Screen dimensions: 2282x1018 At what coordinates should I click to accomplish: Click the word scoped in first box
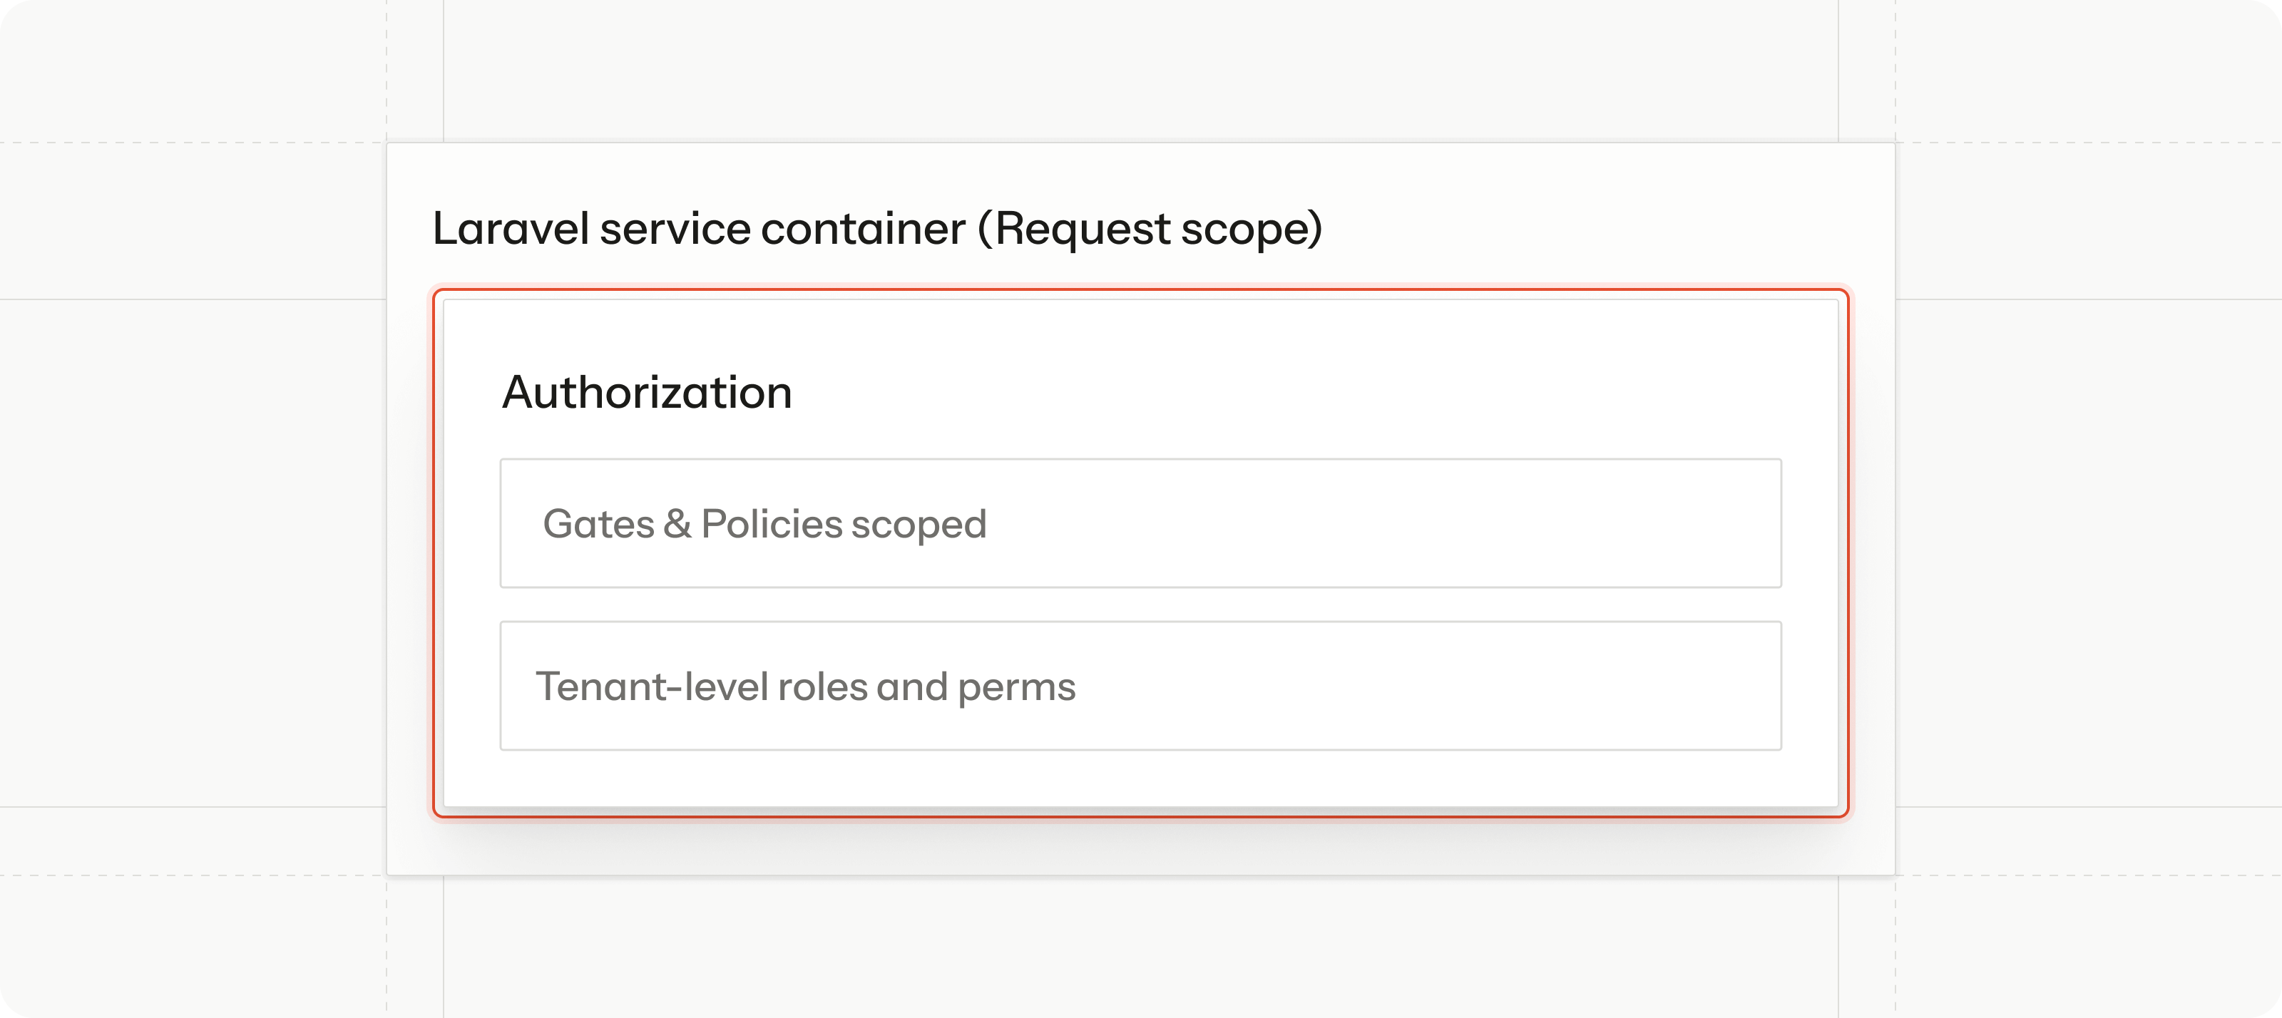click(x=919, y=523)
